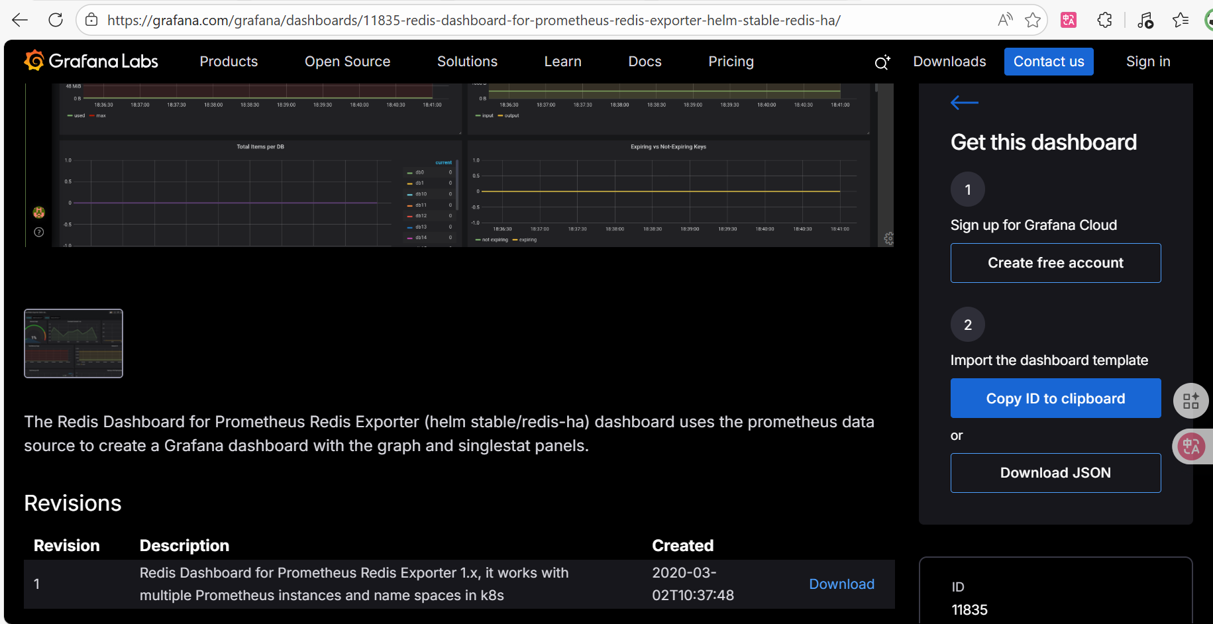This screenshot has height=624, width=1213.
Task: Open the favorites list icon
Action: tap(1181, 20)
